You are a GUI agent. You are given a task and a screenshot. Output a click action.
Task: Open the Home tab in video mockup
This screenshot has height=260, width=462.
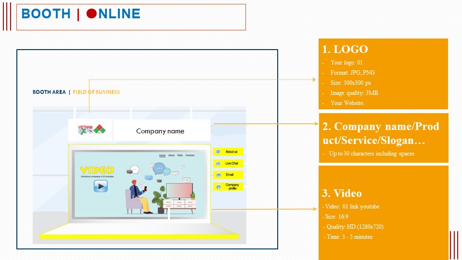pyautogui.click(x=162, y=156)
